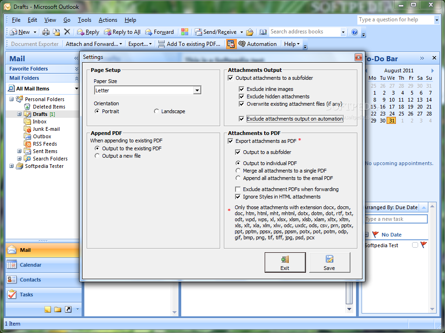Open the File menu
Image resolution: width=445 pixels, height=333 pixels.
pos(16,20)
